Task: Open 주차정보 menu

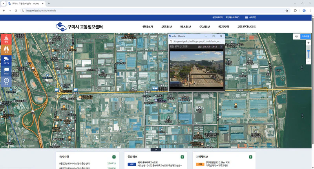Action: [204, 27]
